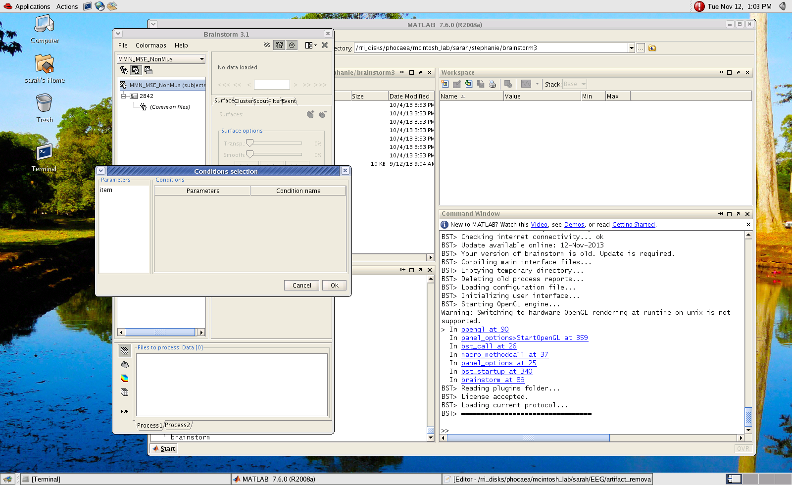Open the plot selection dropdown in Workspace toolbar

537,84
